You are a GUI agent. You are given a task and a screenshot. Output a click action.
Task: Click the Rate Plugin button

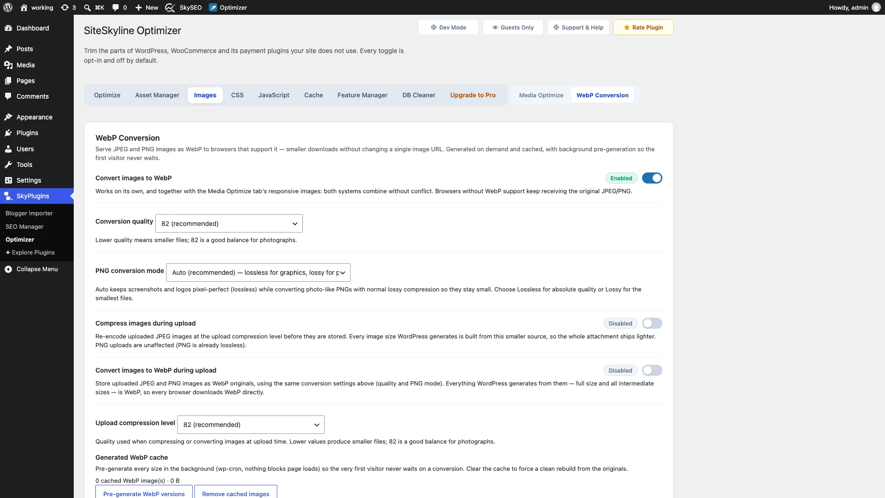pyautogui.click(x=643, y=27)
